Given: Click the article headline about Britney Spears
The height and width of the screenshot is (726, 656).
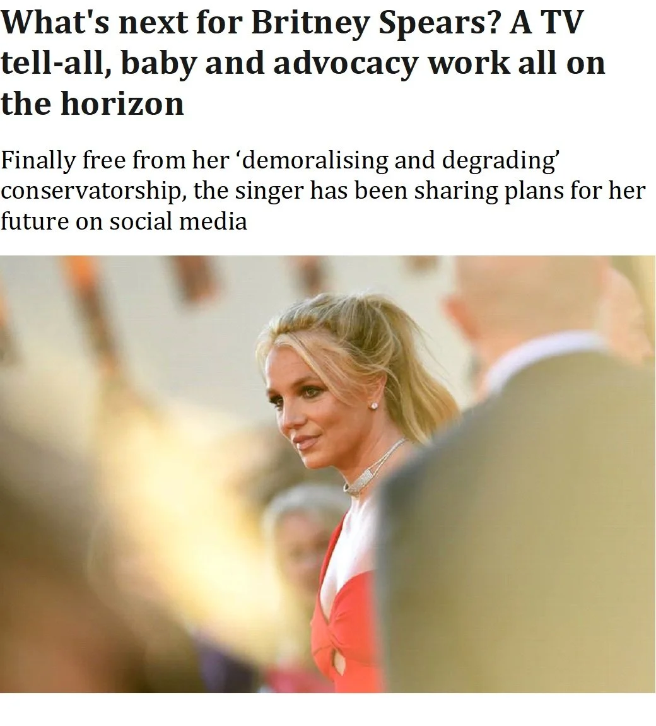Looking at the screenshot, I should tap(303, 62).
